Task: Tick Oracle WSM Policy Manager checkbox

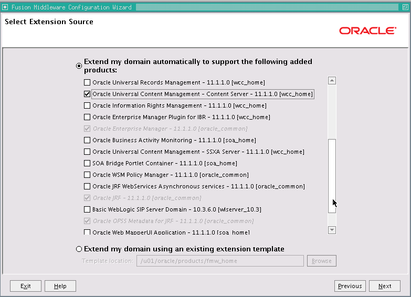Action: 87,175
